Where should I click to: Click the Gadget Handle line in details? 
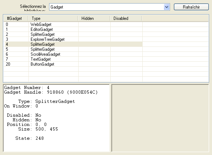(51, 92)
